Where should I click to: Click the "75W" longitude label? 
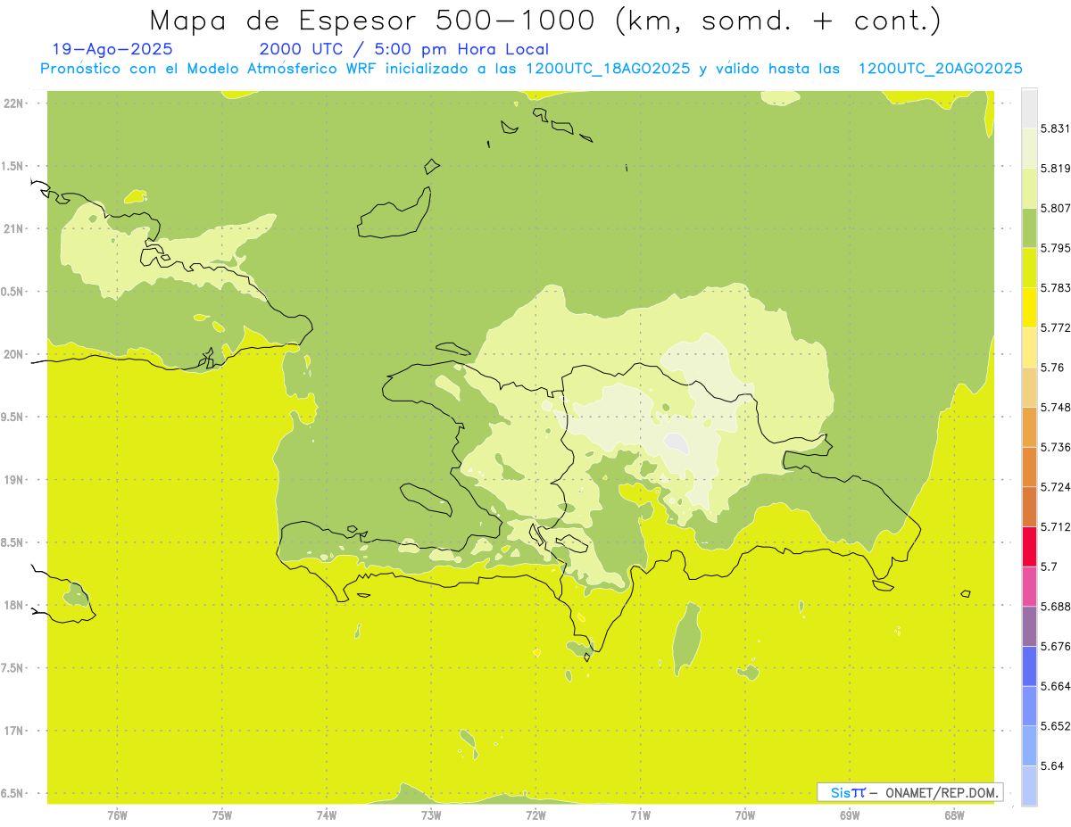point(222,815)
